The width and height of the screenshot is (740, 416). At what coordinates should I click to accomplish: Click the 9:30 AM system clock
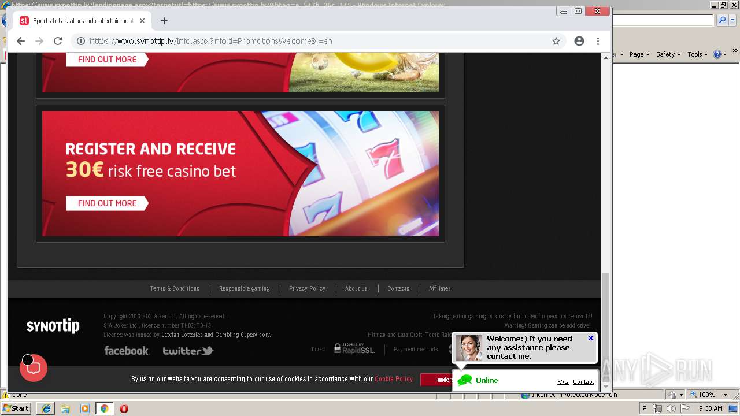point(711,408)
